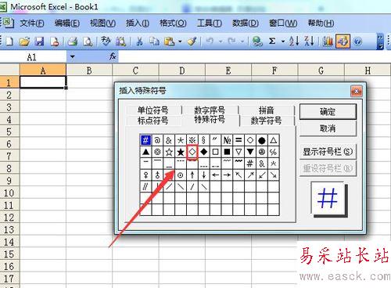This screenshot has width=391, height=288.
Task: Click the Undo arrow icon
Action: (210, 41)
